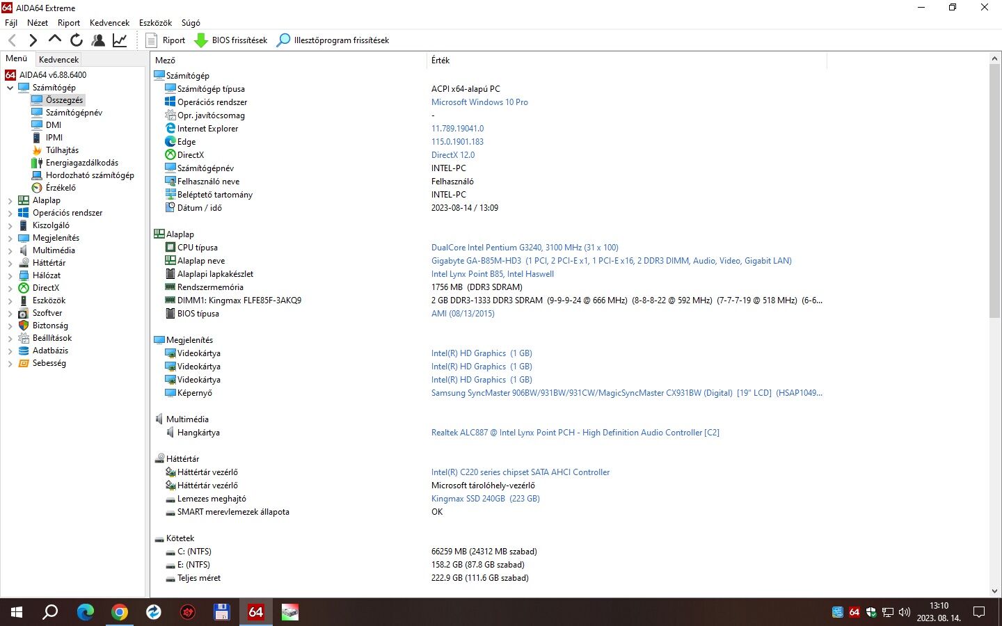Click the volume icon in system tray

(904, 612)
